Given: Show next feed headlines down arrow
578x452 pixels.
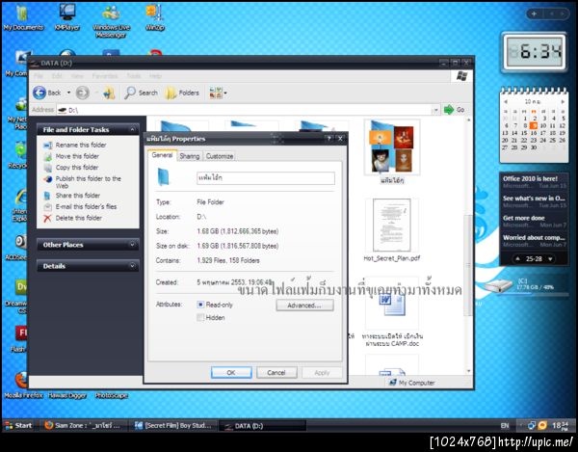Looking at the screenshot, I should [x=550, y=259].
